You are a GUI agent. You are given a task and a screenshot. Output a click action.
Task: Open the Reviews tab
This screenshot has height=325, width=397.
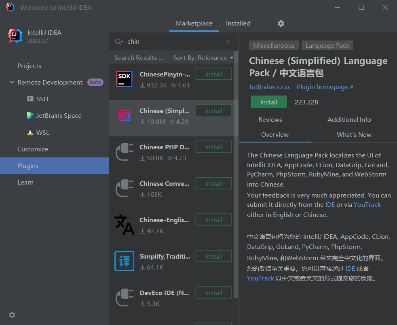point(270,120)
